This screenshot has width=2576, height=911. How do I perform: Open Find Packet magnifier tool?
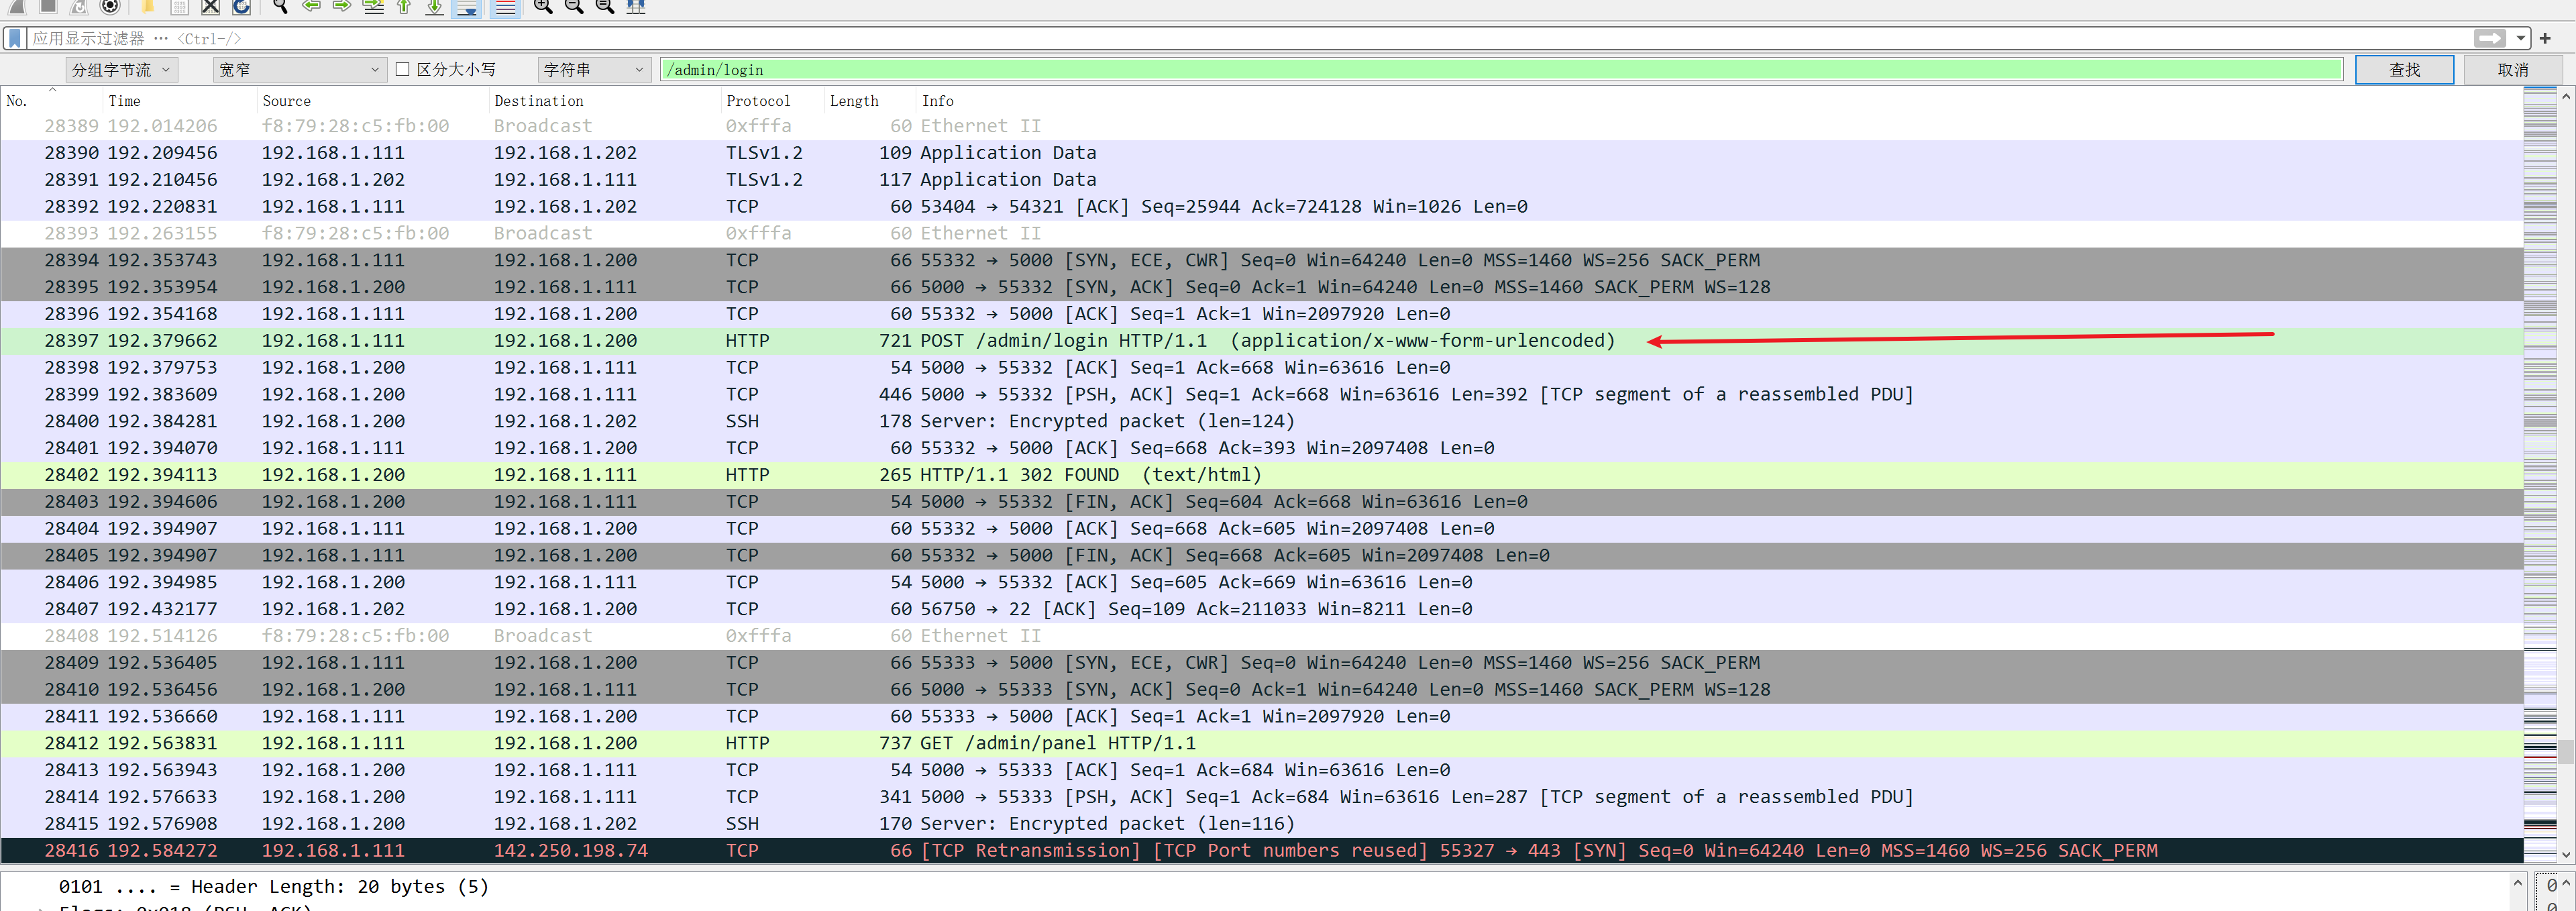click(280, 6)
